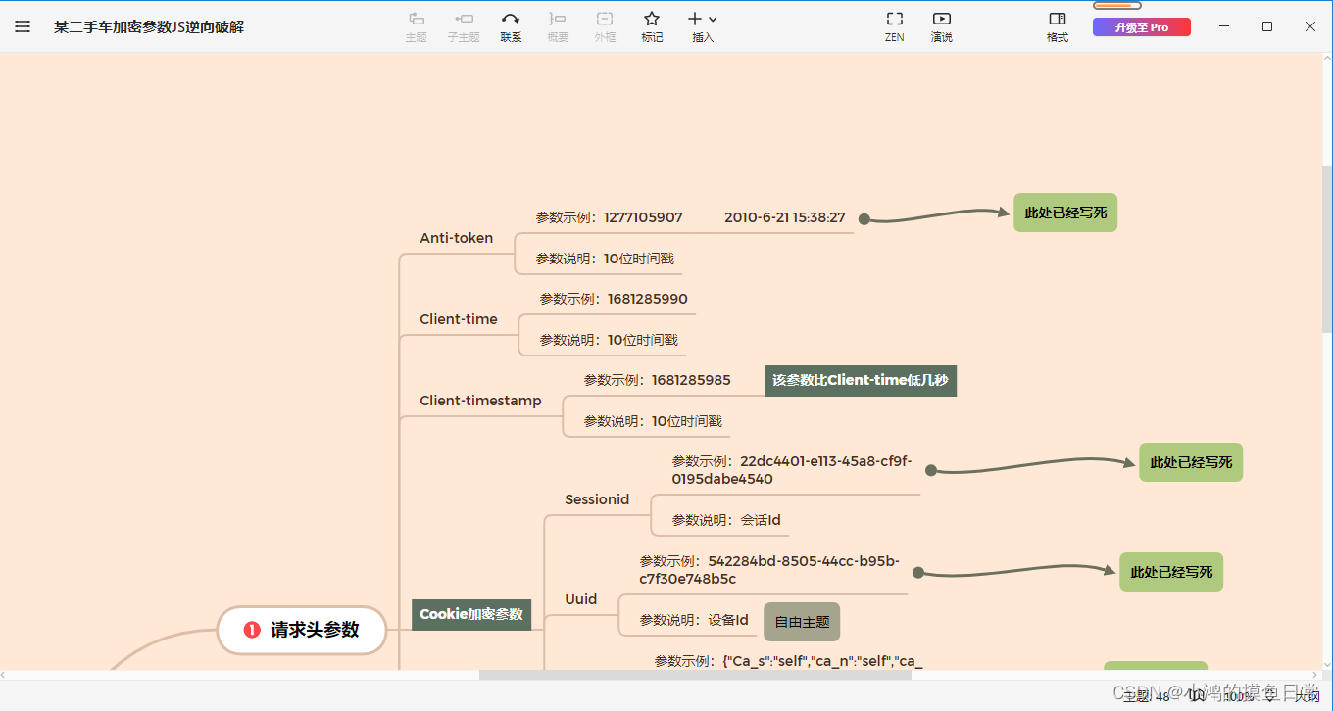Screen dimensions: 1333x711
Task: Select the 该参数比Client-time低几秒 label
Action: (x=861, y=380)
